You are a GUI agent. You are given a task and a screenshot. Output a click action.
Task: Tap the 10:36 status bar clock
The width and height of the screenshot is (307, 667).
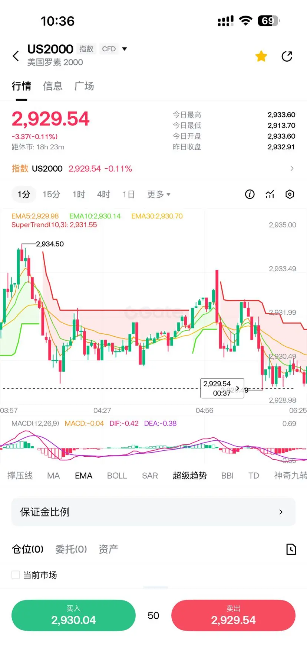[57, 21]
